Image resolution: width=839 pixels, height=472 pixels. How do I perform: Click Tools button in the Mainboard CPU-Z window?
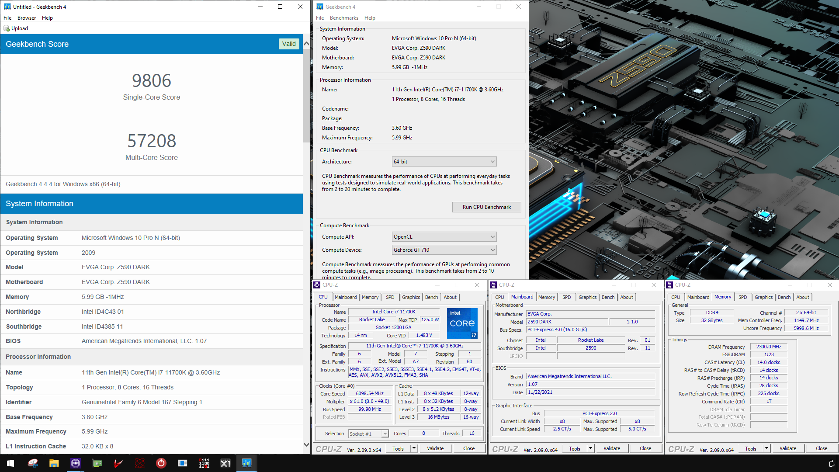(575, 448)
